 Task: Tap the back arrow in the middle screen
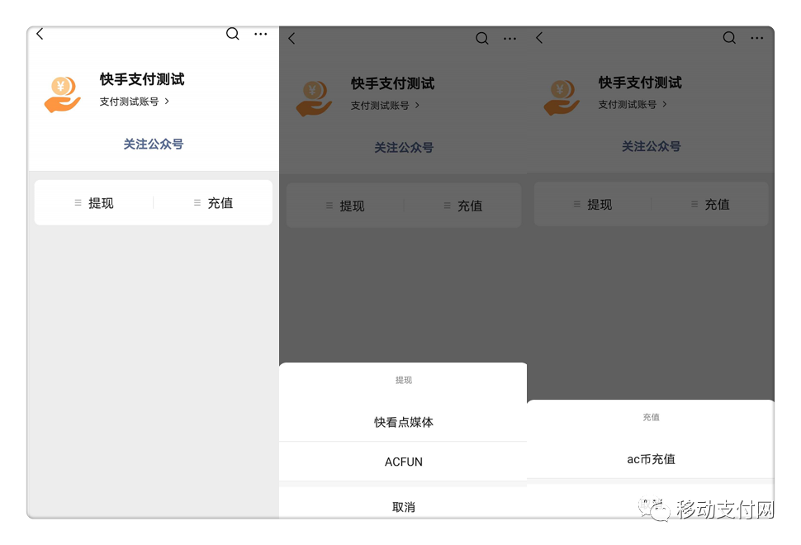[x=291, y=39]
